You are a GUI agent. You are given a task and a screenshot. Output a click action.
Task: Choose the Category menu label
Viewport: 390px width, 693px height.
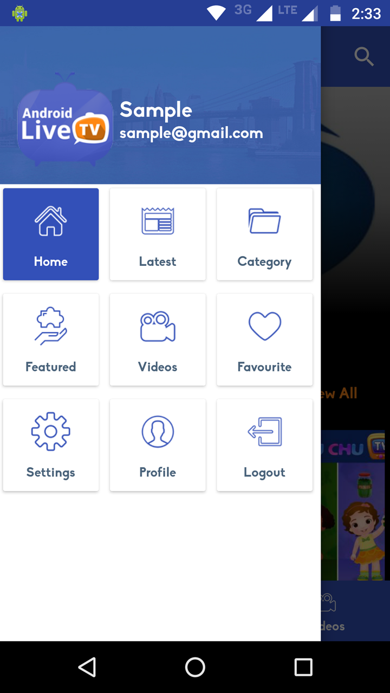tap(264, 262)
